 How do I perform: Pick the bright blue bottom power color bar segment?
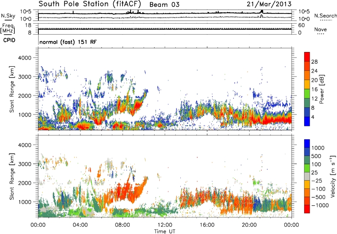[307, 121]
